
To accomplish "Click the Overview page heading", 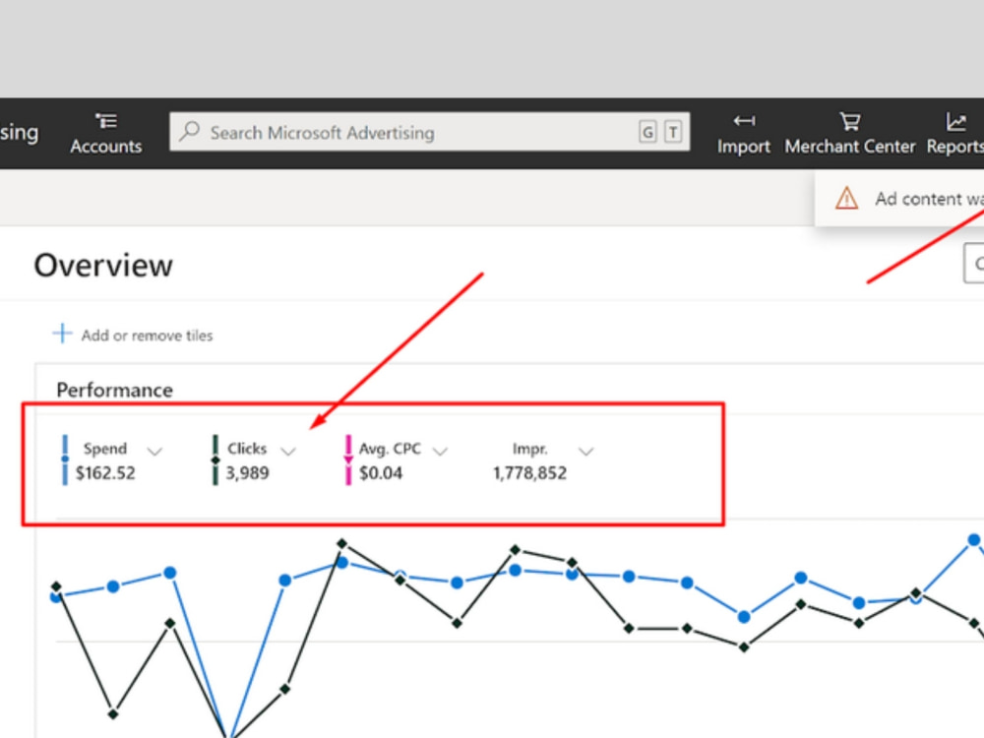I will click(x=103, y=266).
